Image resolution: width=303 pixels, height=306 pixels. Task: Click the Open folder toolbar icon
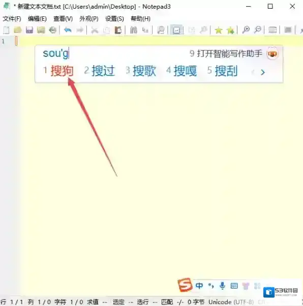18,30
